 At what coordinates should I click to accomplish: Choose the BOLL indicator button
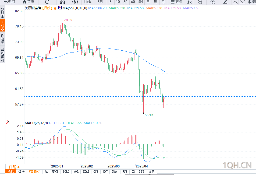pyautogui.click(x=66, y=171)
